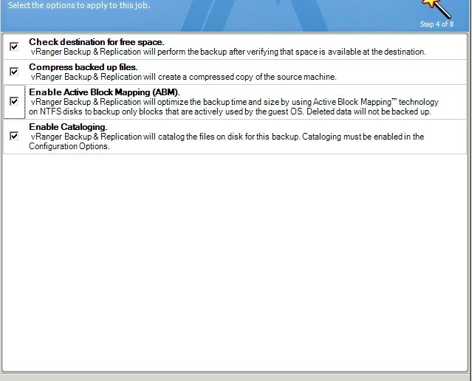Click 'Select the options to apply to this job.' text

(79, 5)
